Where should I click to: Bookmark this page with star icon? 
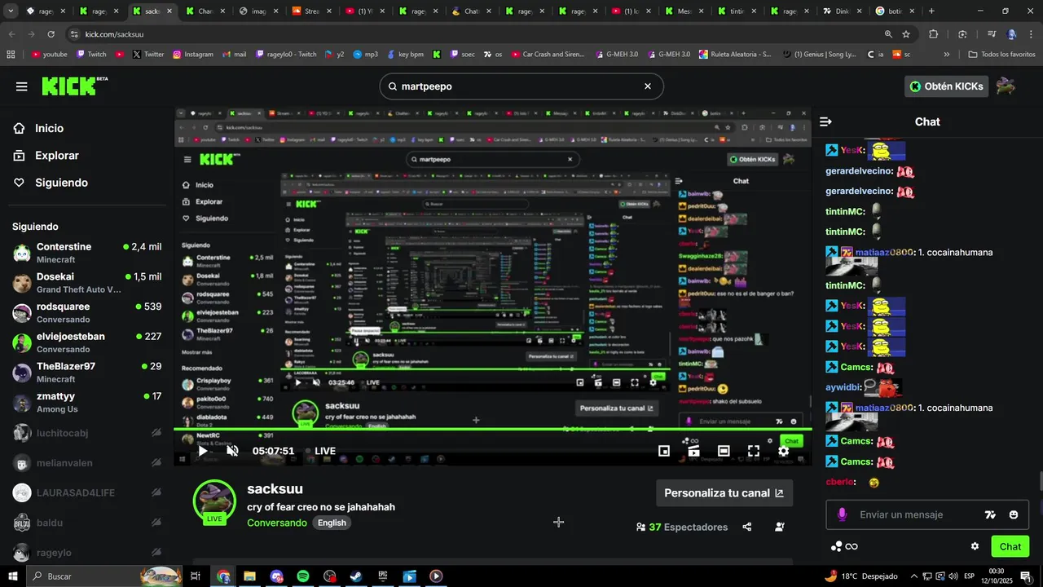tap(906, 34)
